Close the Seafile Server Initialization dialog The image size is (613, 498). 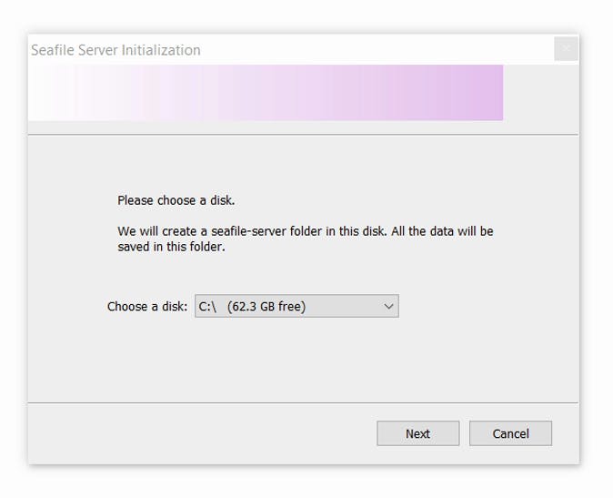coord(566,49)
